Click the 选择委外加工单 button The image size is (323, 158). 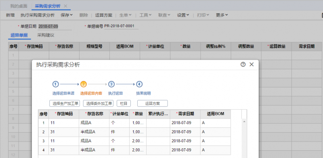(x=98, y=104)
